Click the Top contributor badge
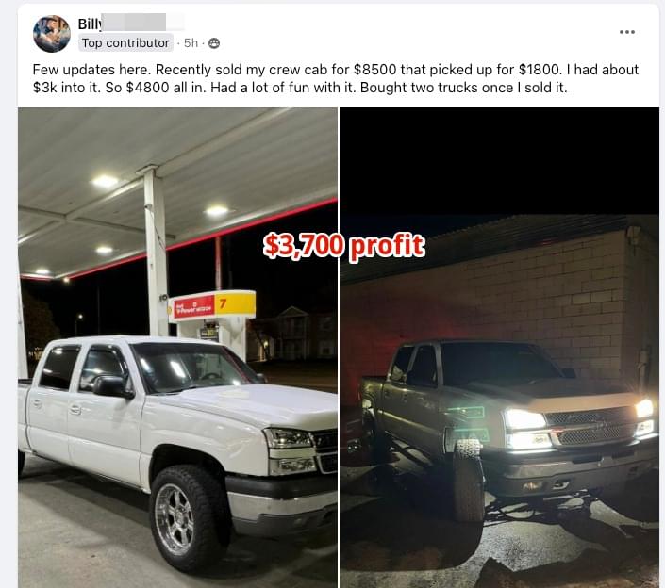The height and width of the screenshot is (588, 665). [x=125, y=42]
